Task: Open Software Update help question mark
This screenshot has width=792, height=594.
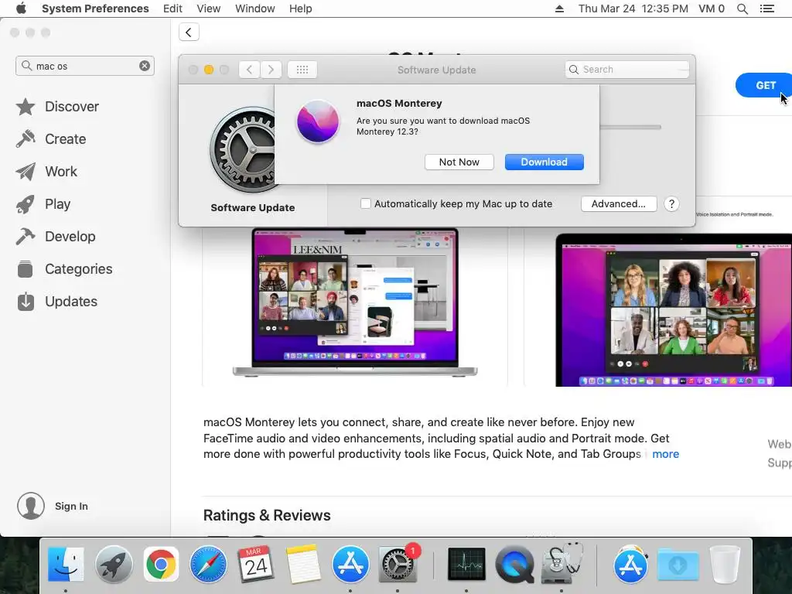Action: click(671, 204)
